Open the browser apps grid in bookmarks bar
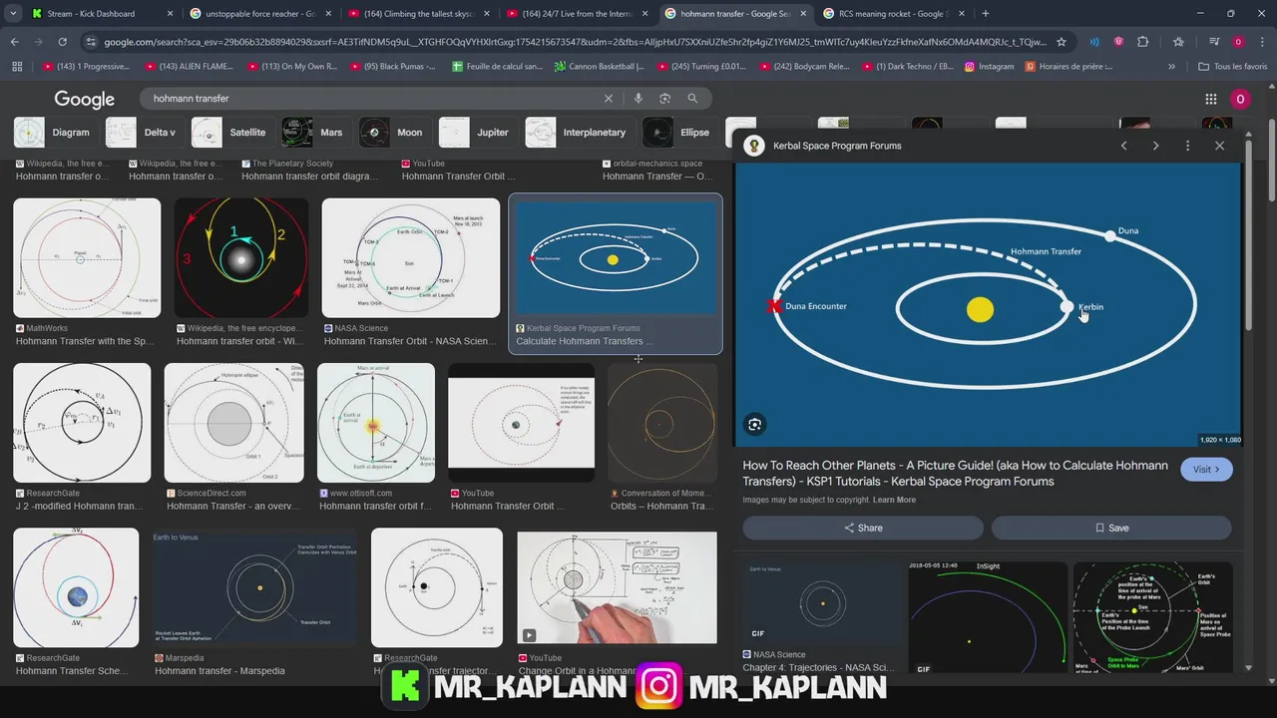This screenshot has width=1277, height=718. click(x=17, y=67)
